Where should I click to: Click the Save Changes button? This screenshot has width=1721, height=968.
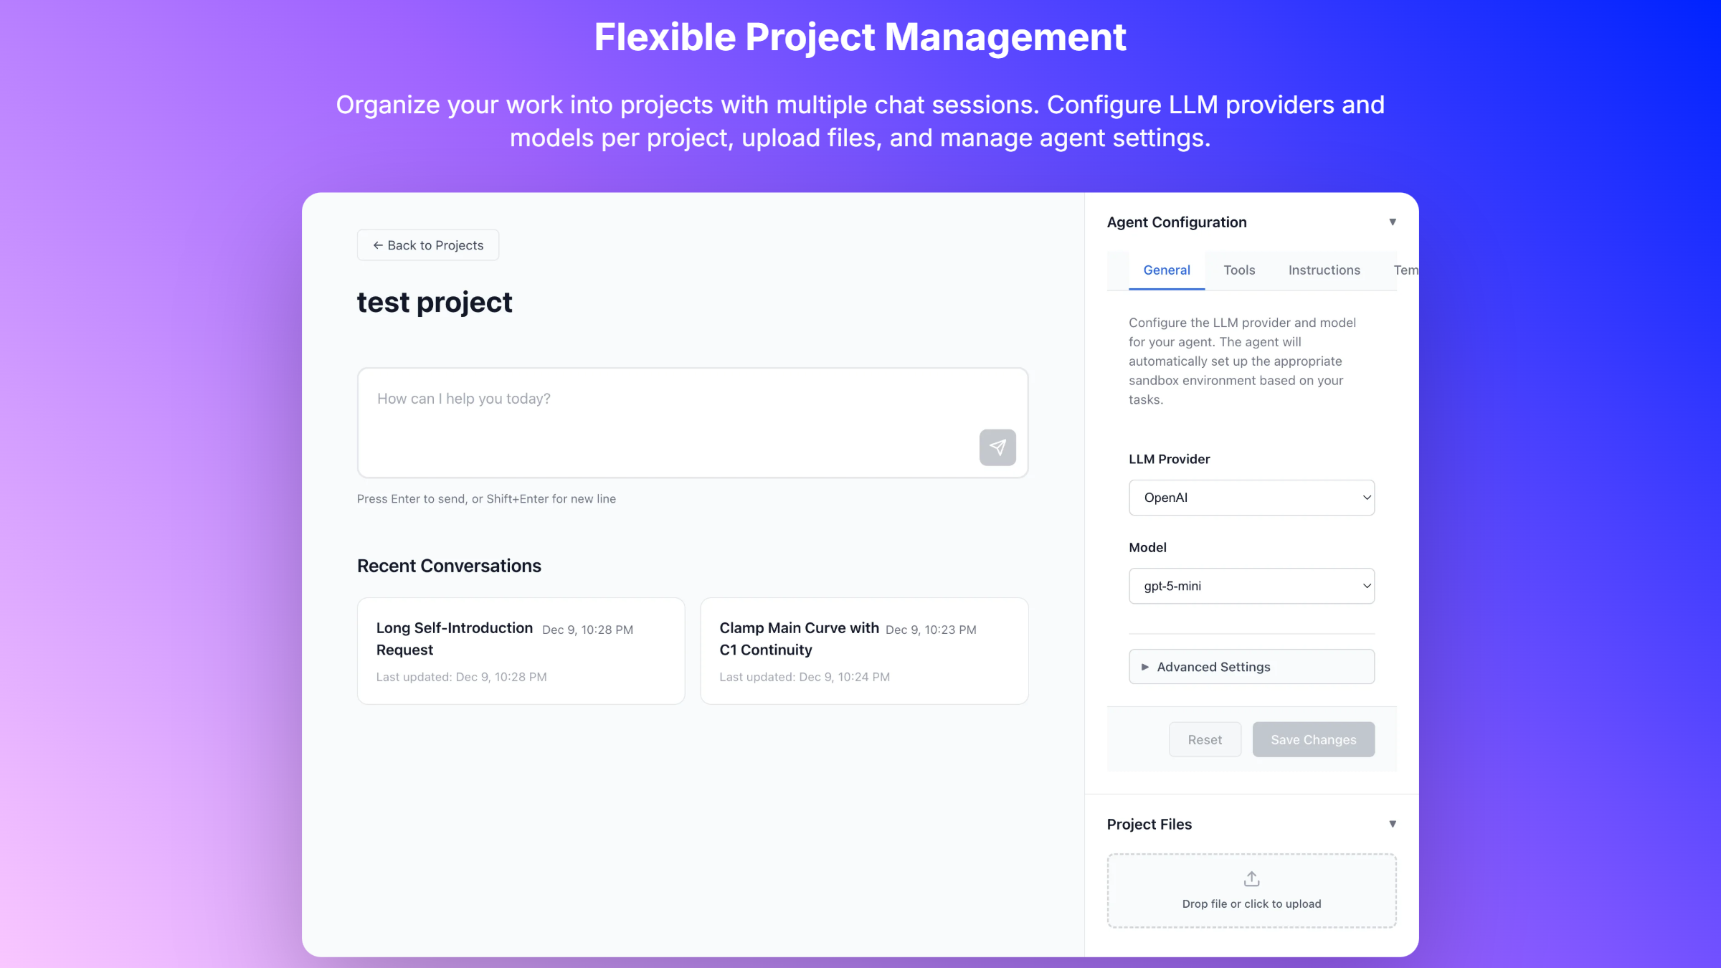coord(1313,739)
